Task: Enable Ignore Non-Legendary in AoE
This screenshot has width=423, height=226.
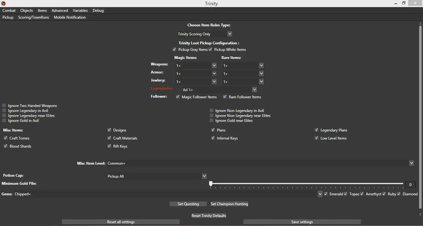Action: pyautogui.click(x=211, y=110)
